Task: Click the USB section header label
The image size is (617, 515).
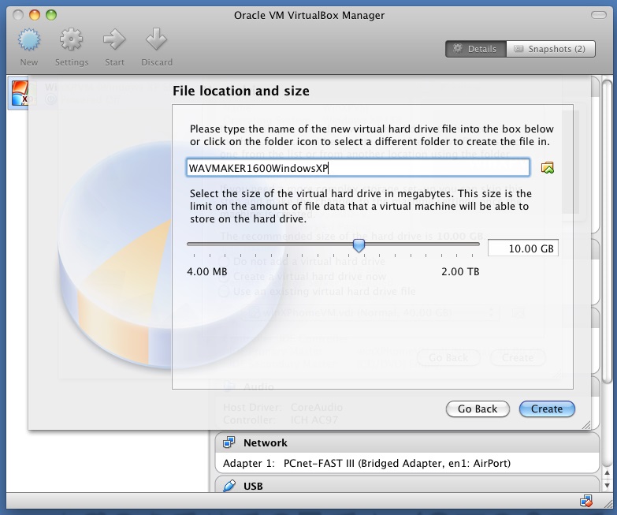Action: click(x=253, y=487)
